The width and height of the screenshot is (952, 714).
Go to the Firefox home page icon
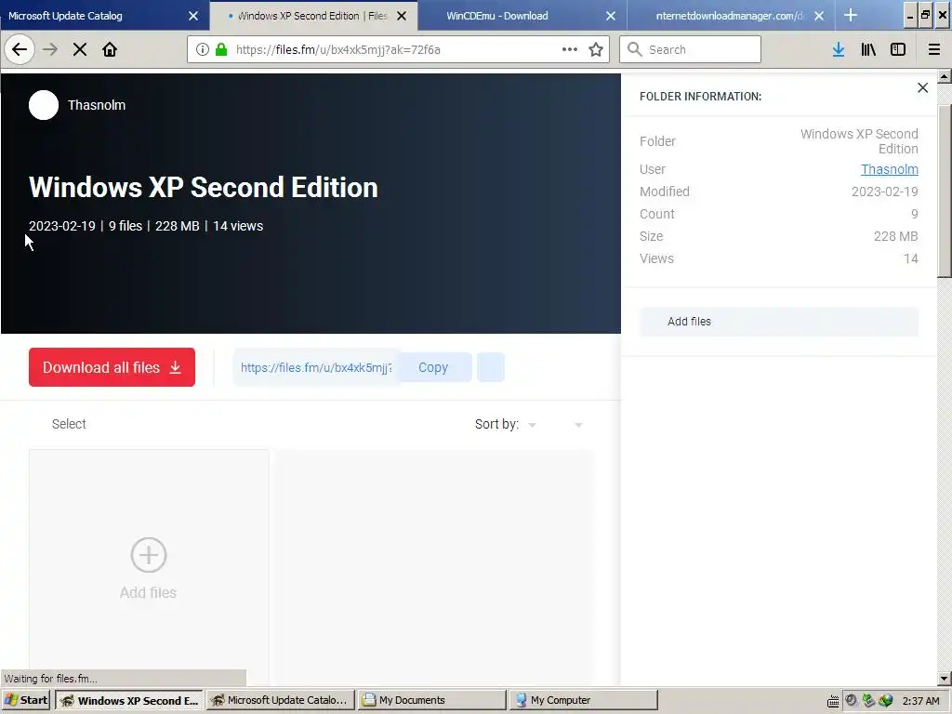pyautogui.click(x=110, y=50)
